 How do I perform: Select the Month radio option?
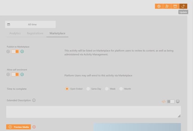coord(121,89)
